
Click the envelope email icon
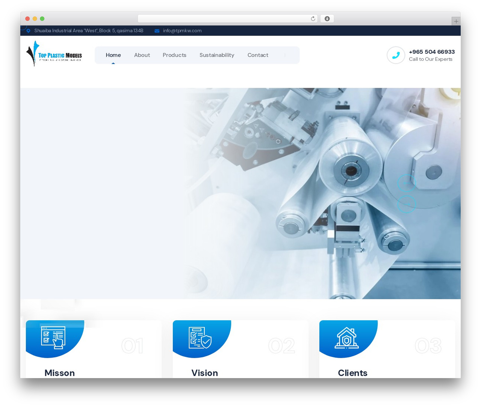[157, 31]
